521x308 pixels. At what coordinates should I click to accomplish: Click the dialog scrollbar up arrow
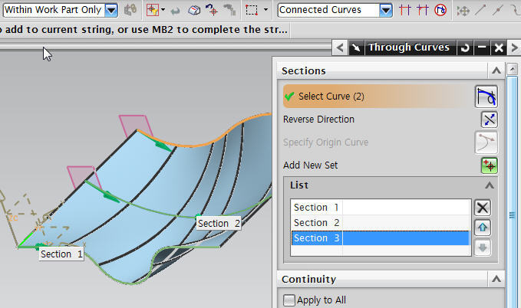[x=512, y=69]
